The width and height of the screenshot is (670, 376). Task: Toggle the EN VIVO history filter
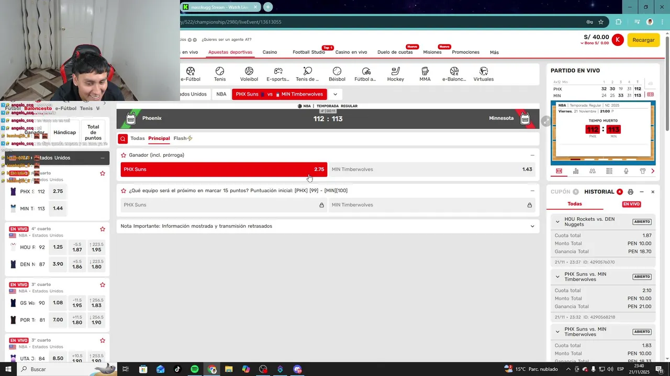[631, 204]
